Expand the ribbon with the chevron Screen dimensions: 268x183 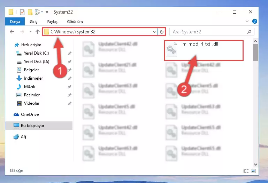[x=247, y=21]
